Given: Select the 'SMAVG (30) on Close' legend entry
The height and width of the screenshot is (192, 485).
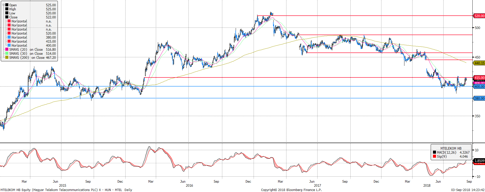Looking at the screenshot, I should (x=26, y=53).
